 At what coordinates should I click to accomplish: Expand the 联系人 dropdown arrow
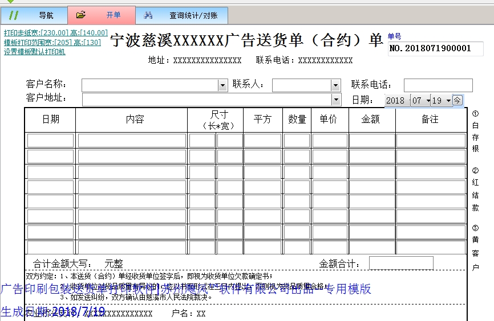point(335,85)
